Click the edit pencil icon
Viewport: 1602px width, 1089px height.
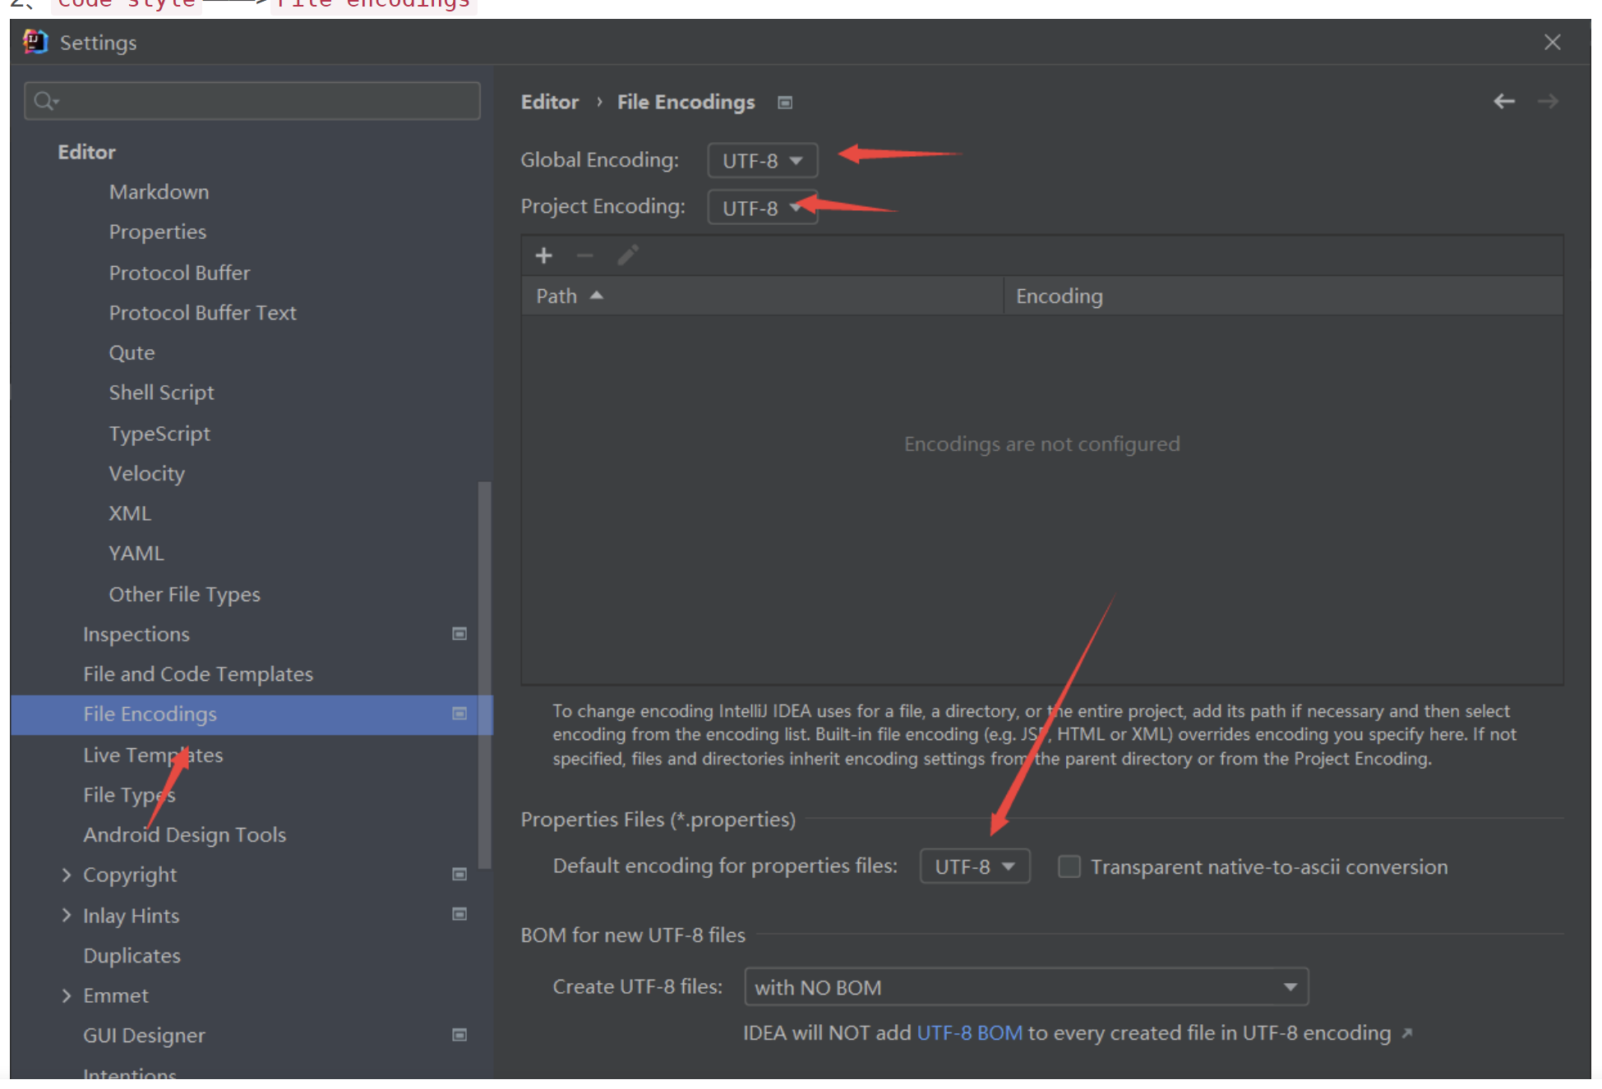tap(628, 255)
